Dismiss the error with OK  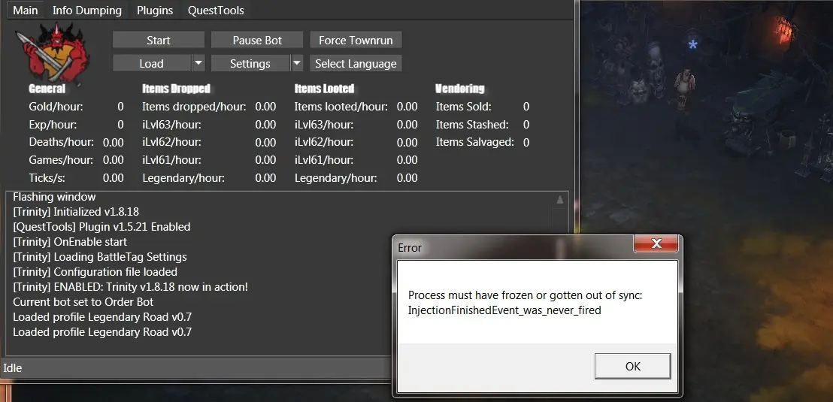pos(632,366)
